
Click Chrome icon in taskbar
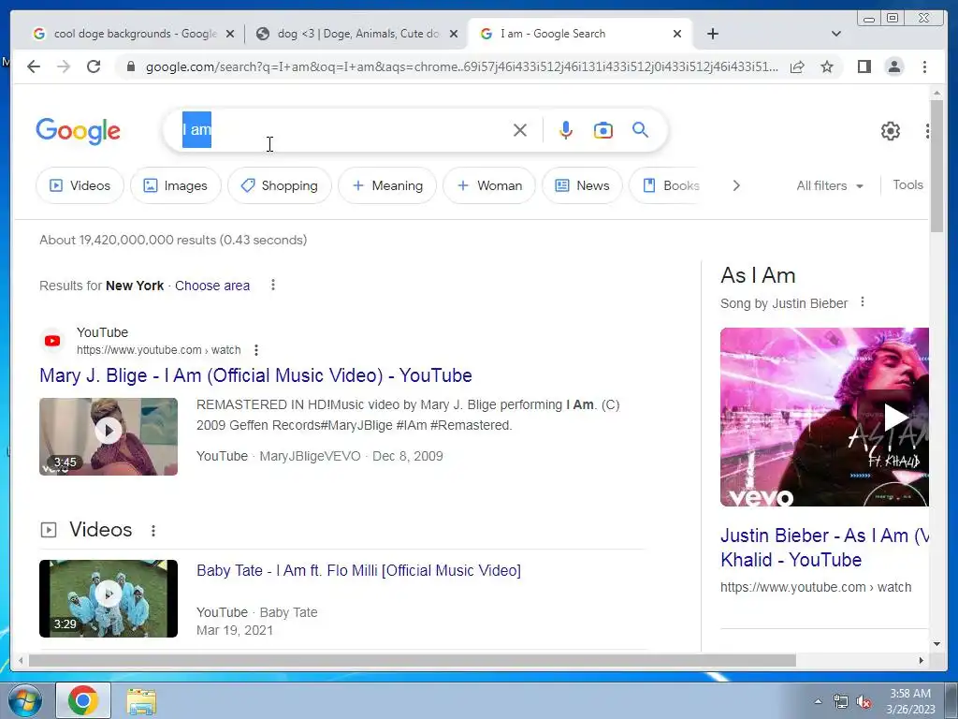click(x=83, y=700)
